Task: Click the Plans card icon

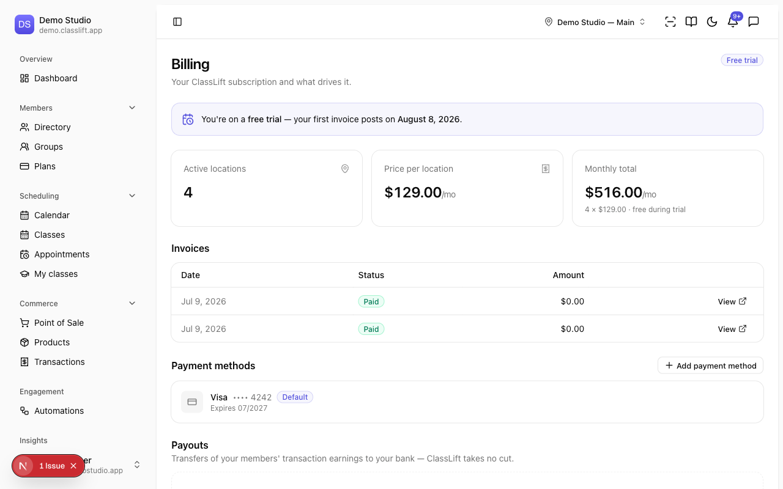Action: pyautogui.click(x=24, y=166)
